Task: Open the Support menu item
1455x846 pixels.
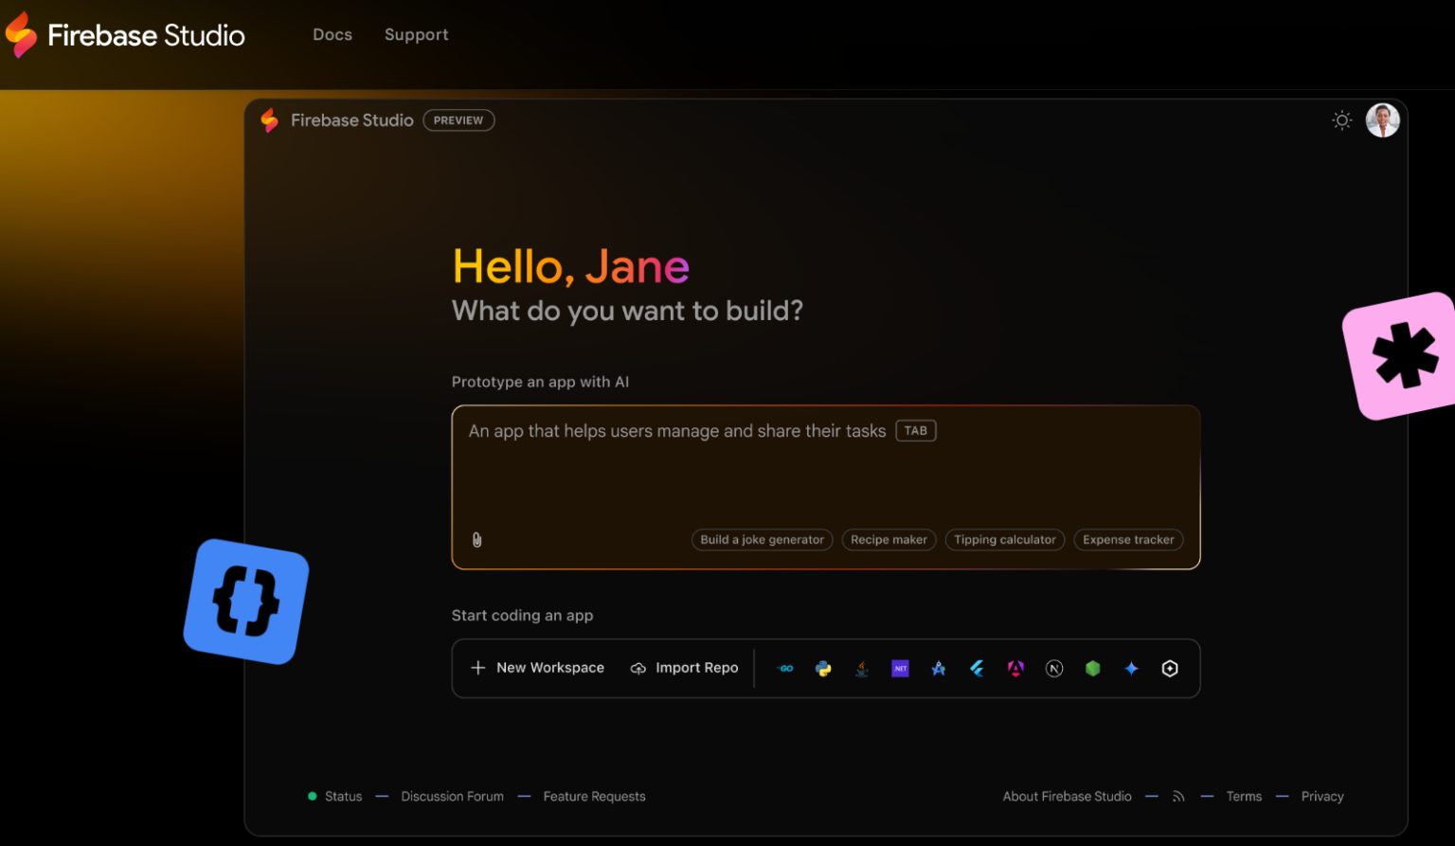Action: [x=416, y=34]
